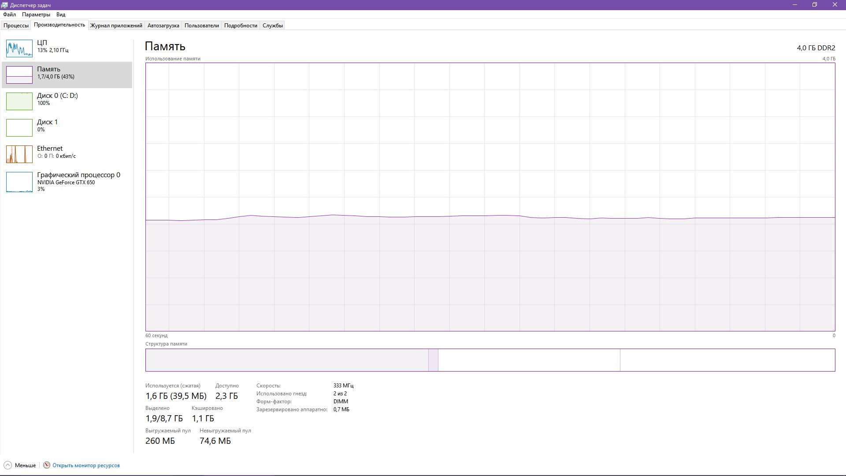846x476 pixels.
Task: Switch to the Журнал приложений tab
Action: click(x=116, y=26)
